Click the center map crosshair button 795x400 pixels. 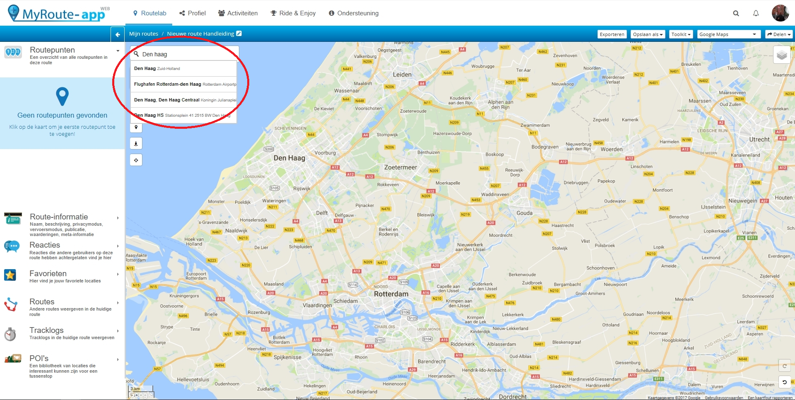coord(136,160)
